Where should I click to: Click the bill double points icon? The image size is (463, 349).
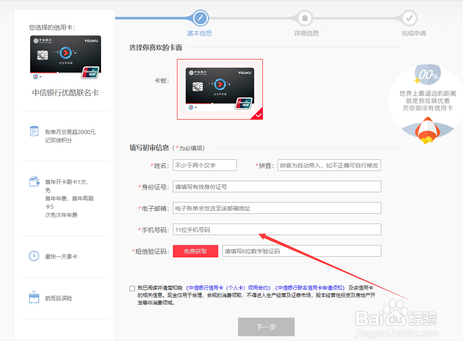(34, 131)
